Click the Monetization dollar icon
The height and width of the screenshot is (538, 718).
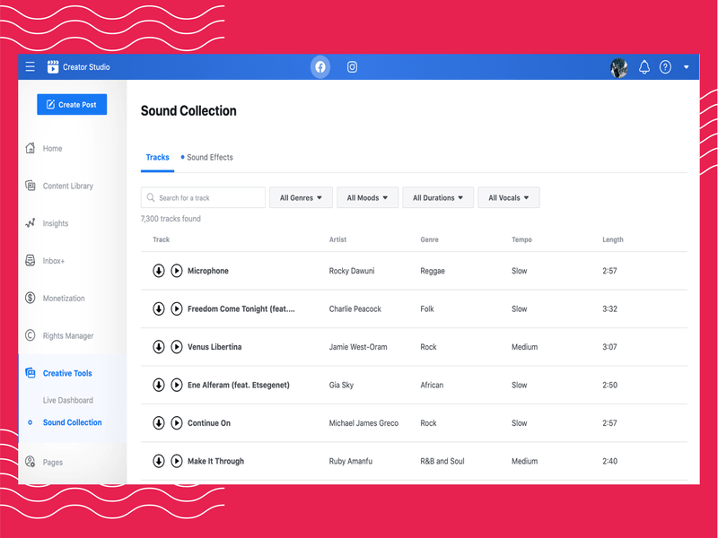point(31,298)
